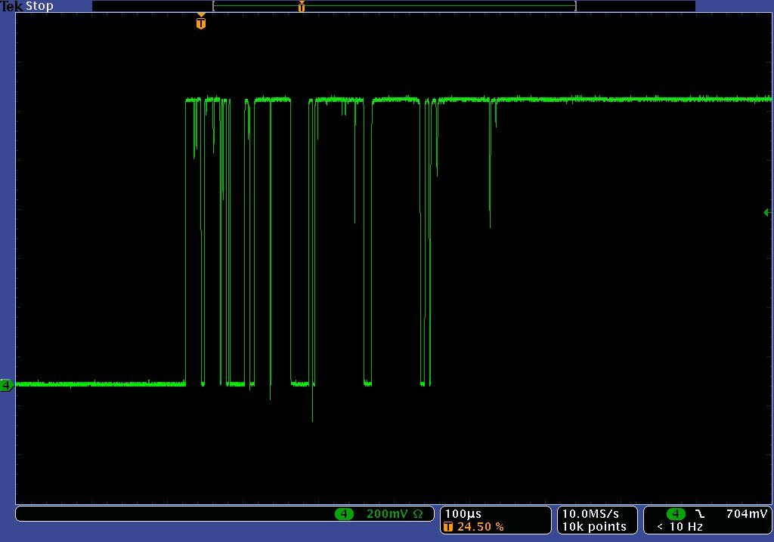The image size is (774, 542).
Task: Click the waveform record view bracket bar
Action: 395,6
